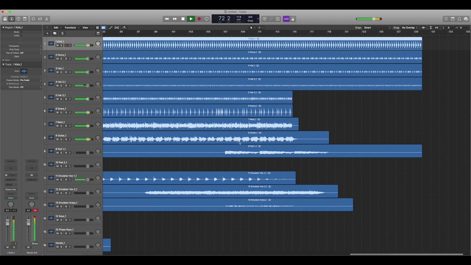Toggle the waveform zoom button

(423, 28)
